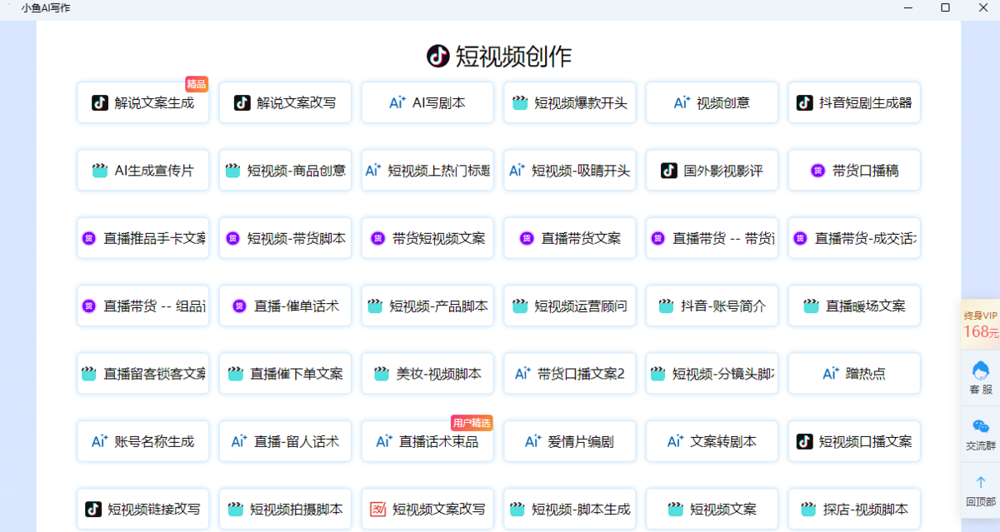Launch the 探店-视频脚本 tool
1000x532 pixels.
[854, 509]
